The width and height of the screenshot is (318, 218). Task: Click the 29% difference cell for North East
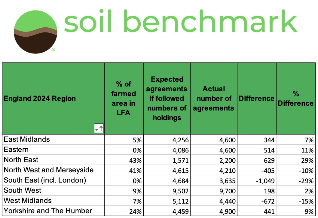[x=296, y=160]
